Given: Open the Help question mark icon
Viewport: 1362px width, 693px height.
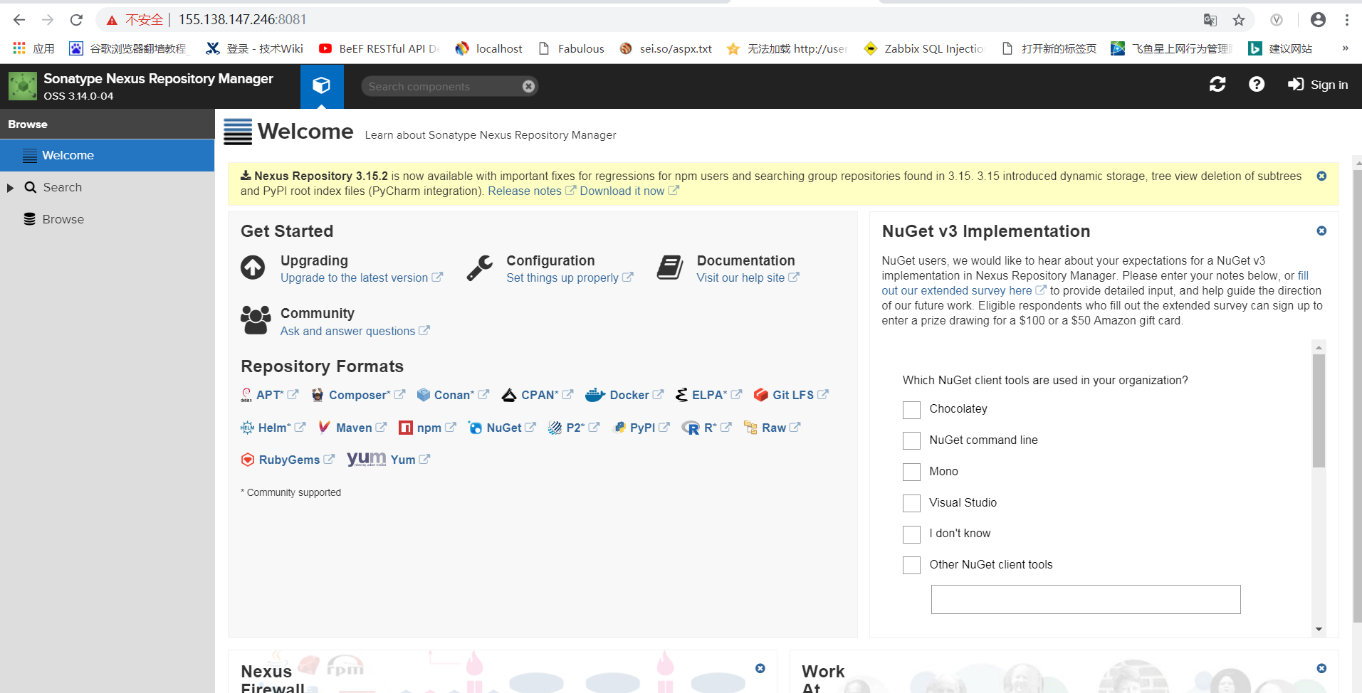Looking at the screenshot, I should coord(1257,85).
